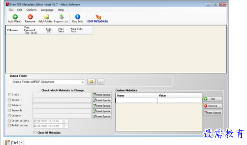Expand the Output Folder dropdown
The width and height of the screenshot is (247, 145).
(82, 82)
